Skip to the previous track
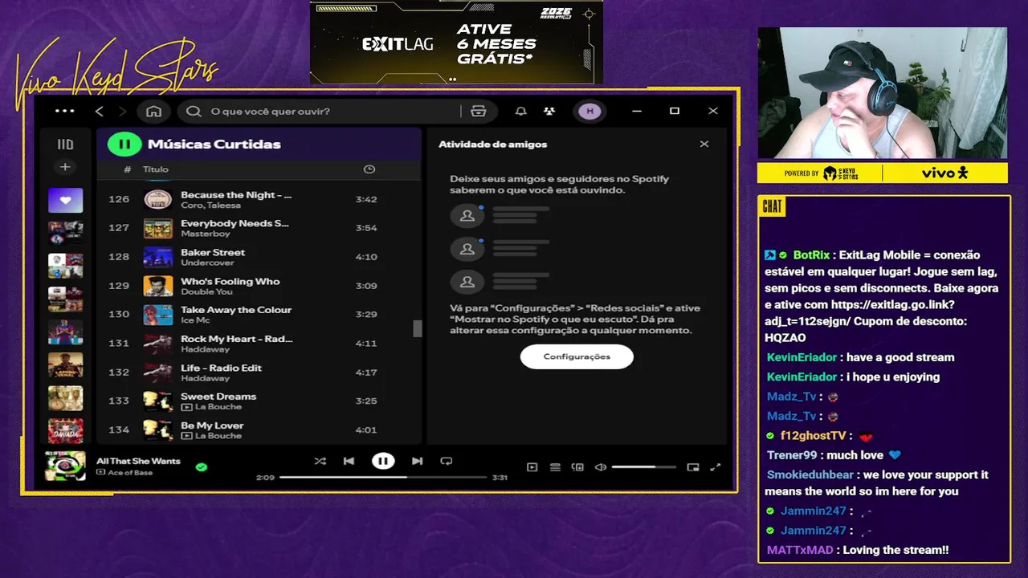This screenshot has width=1028, height=578. pyautogui.click(x=349, y=461)
